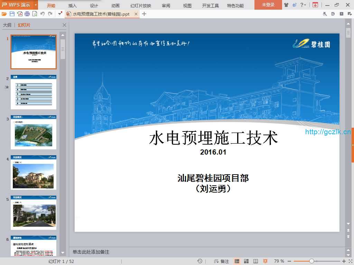Open the skin (shirt) icon
Viewport: 354px width, 265px height.
pyautogui.click(x=286, y=5)
